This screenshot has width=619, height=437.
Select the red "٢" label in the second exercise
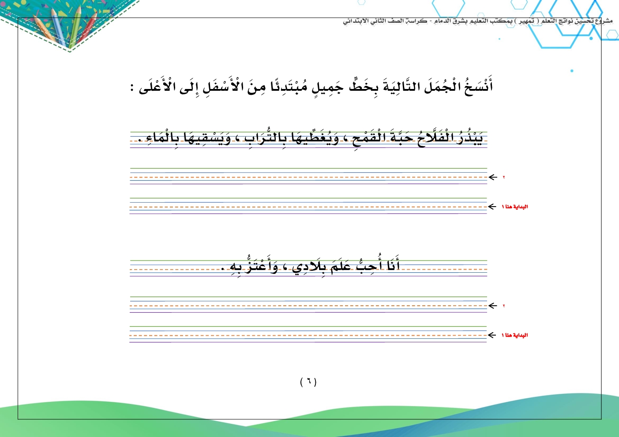point(503,306)
